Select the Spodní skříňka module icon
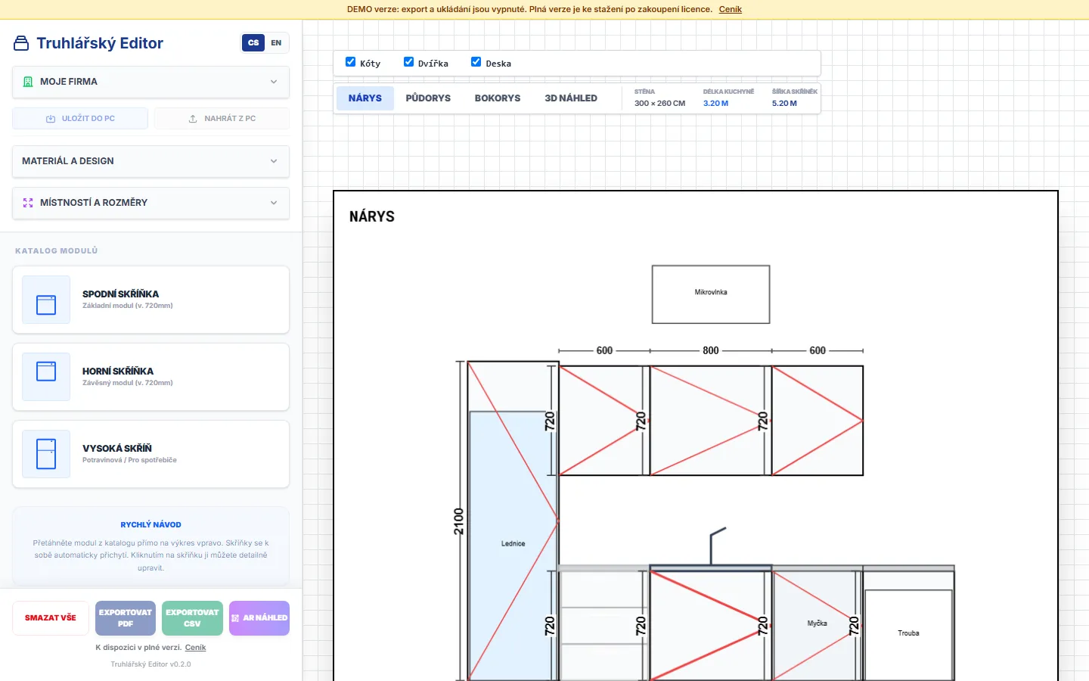This screenshot has height=681, width=1089. [x=46, y=300]
